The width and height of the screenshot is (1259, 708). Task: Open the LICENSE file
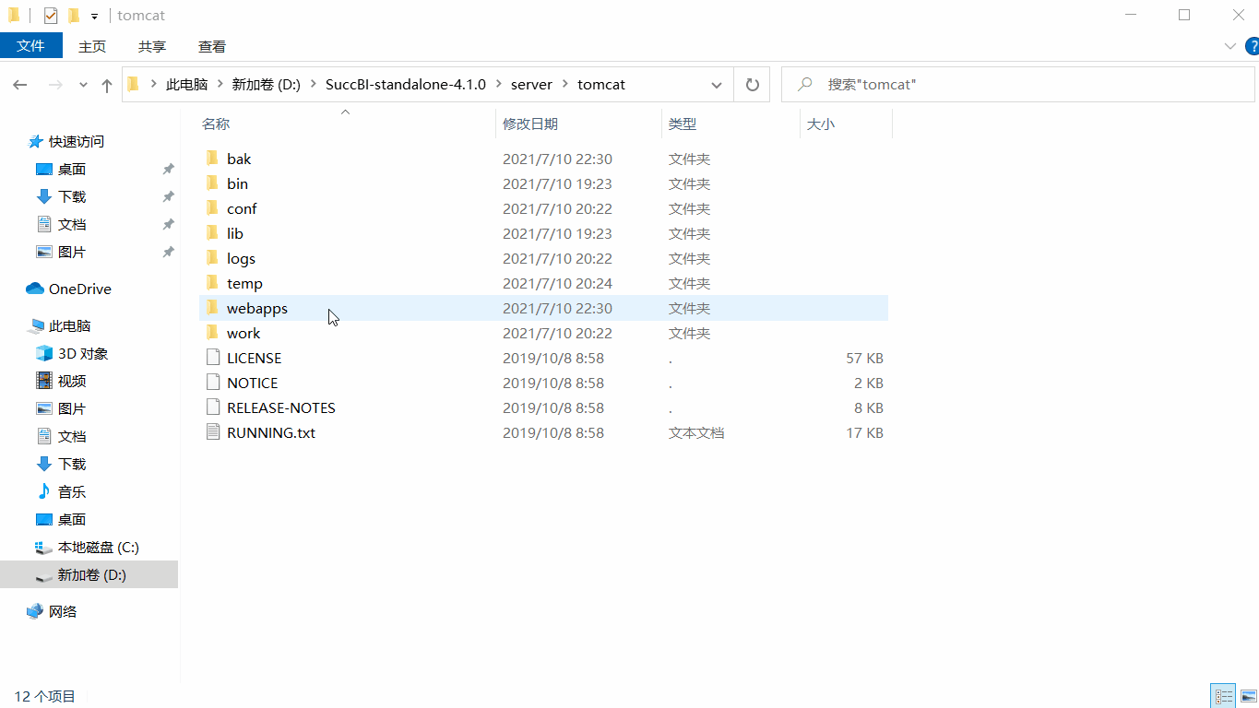254,358
